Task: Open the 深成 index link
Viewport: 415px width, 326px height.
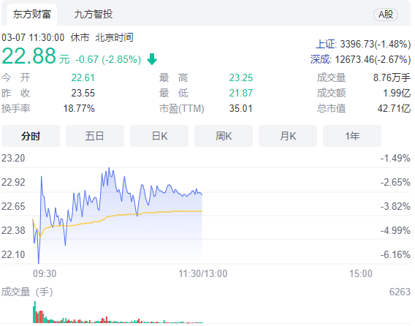Action: pyautogui.click(x=321, y=59)
